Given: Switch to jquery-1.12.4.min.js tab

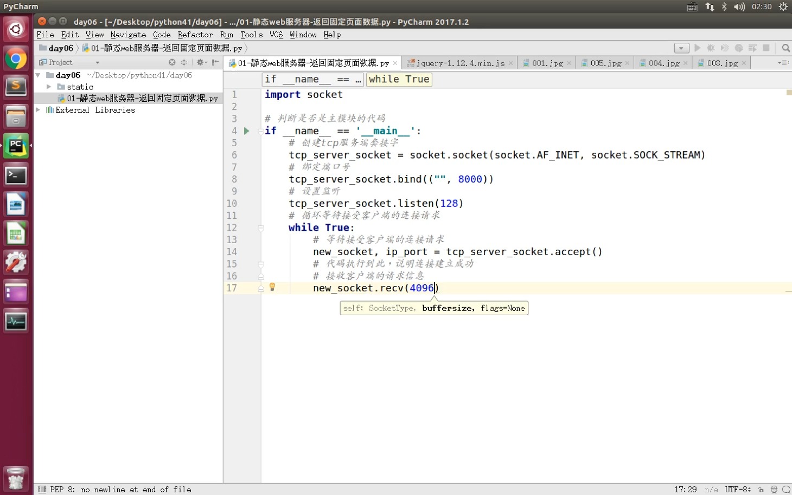Looking at the screenshot, I should (459, 63).
